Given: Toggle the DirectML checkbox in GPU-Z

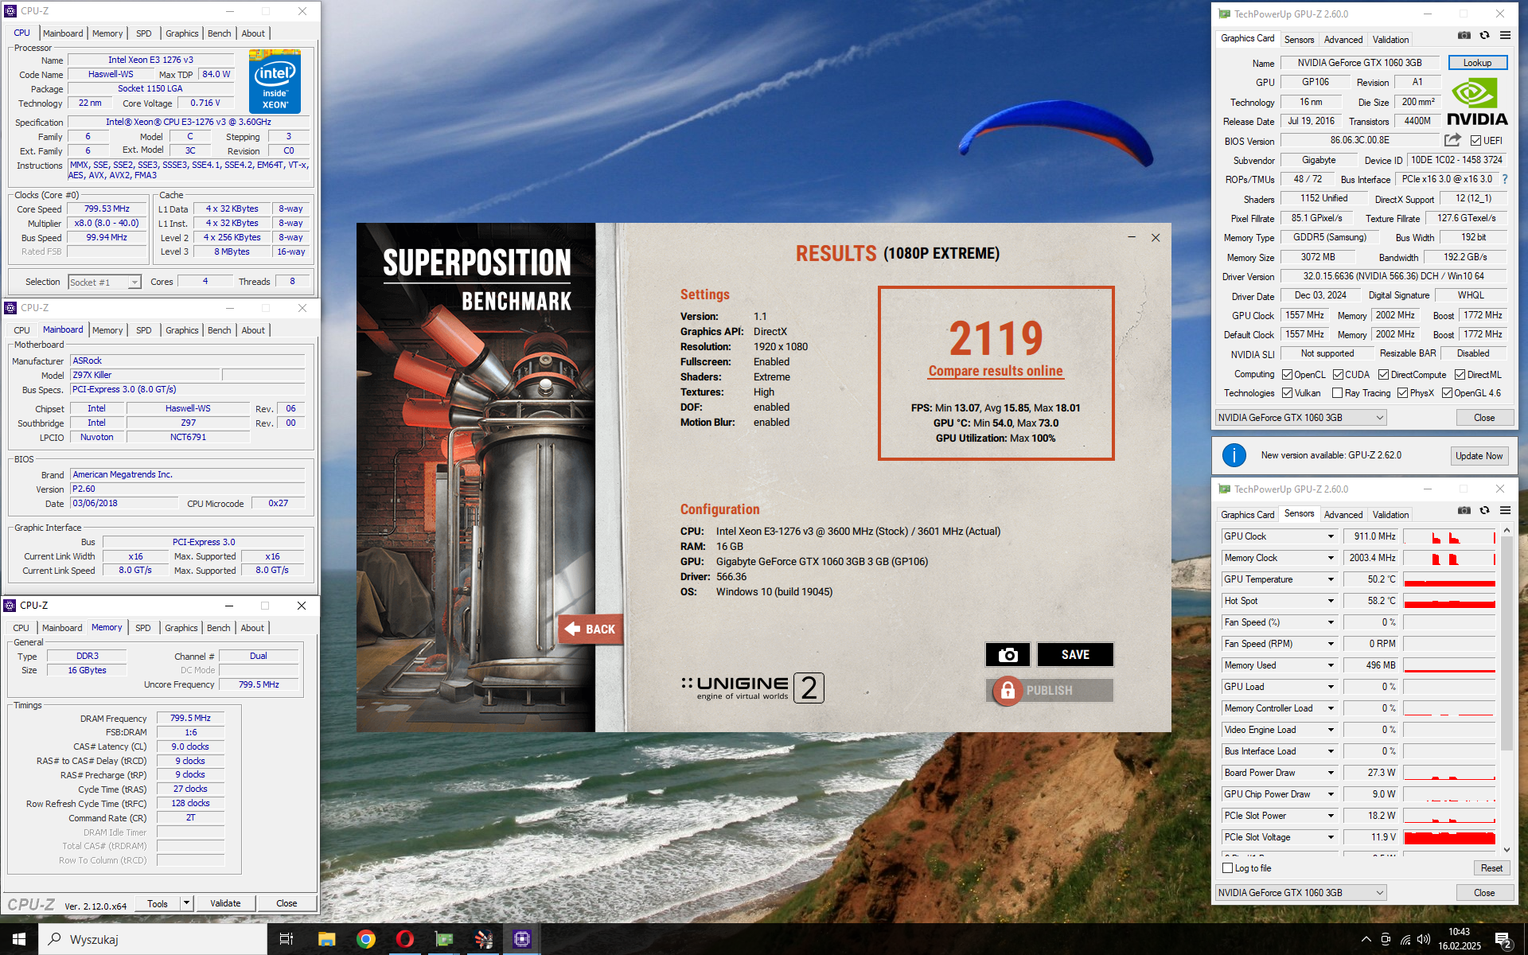Looking at the screenshot, I should (x=1460, y=375).
